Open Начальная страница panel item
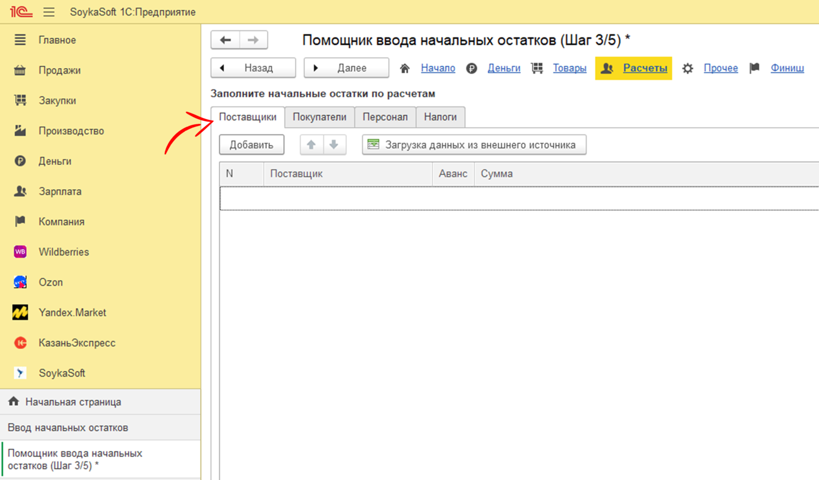This screenshot has width=819, height=480. click(100, 402)
